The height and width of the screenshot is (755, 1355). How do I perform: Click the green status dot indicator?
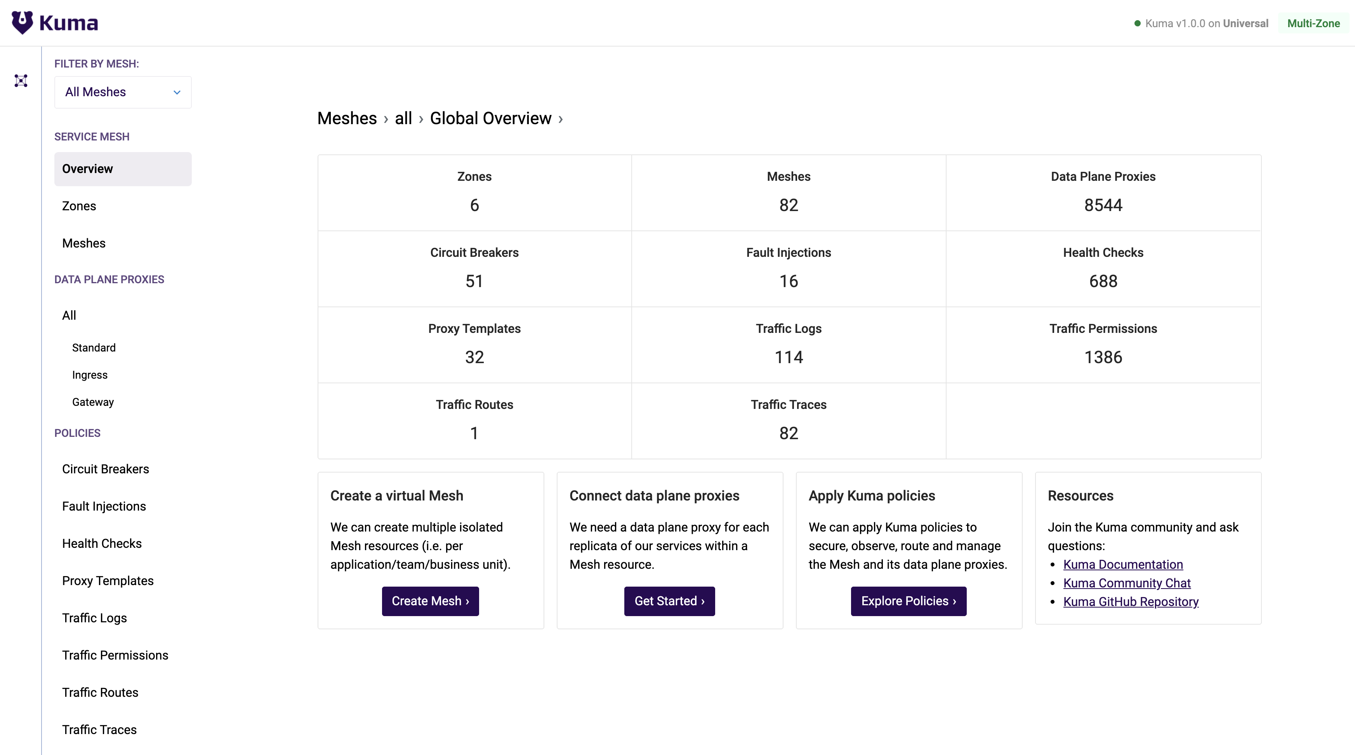click(x=1137, y=24)
